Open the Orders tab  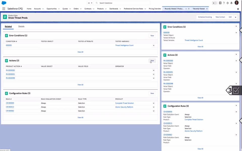click(x=76, y=9)
